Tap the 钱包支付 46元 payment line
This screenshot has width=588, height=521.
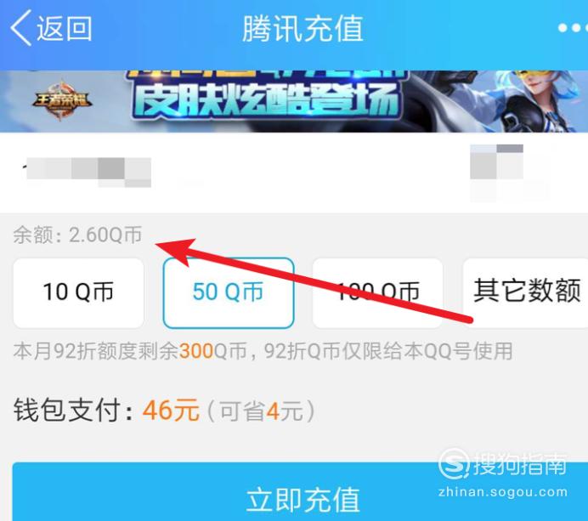106,410
